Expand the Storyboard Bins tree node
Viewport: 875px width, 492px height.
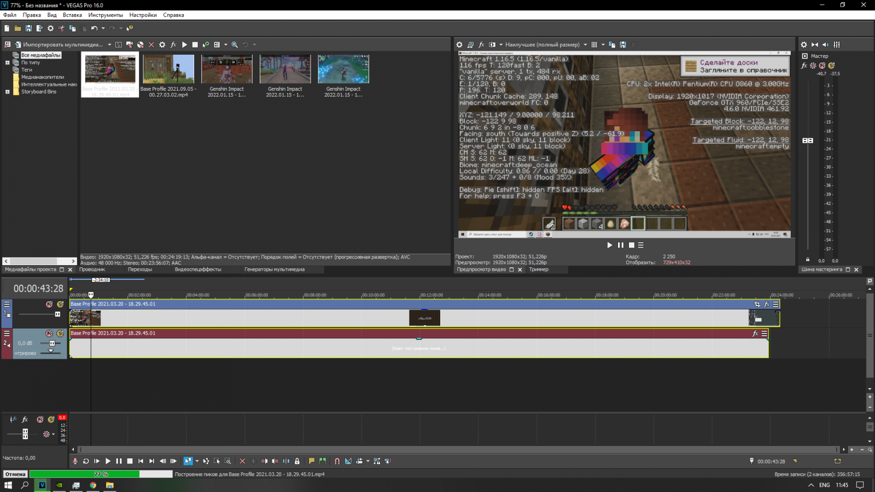[8, 92]
